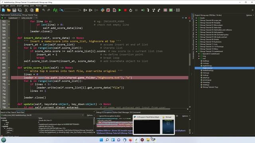Image resolution: width=255 pixels, height=143 pixels.
Task: Collapse the update function fold on line 77
Action: (9, 104)
